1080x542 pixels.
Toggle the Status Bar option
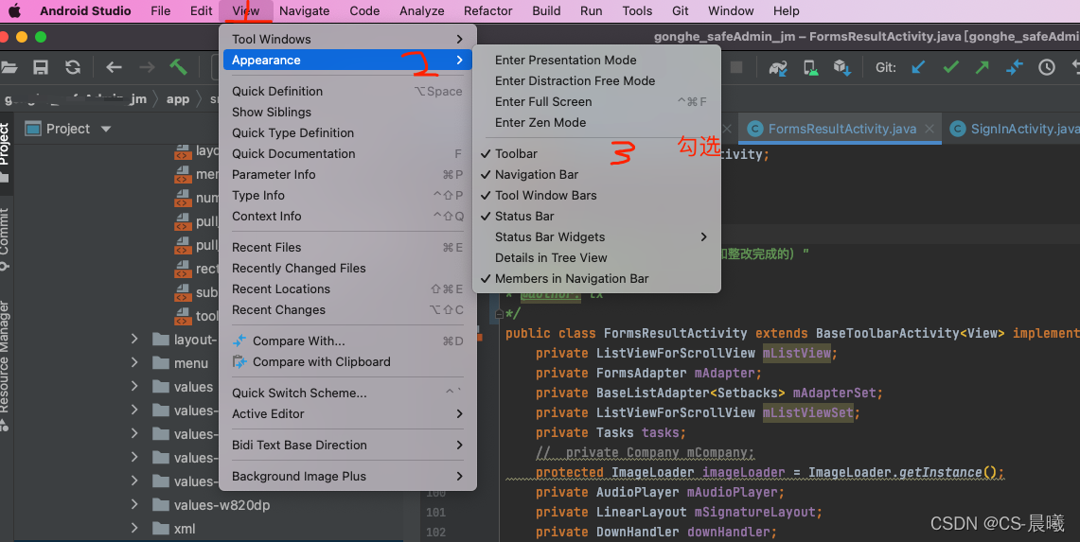(595, 217)
